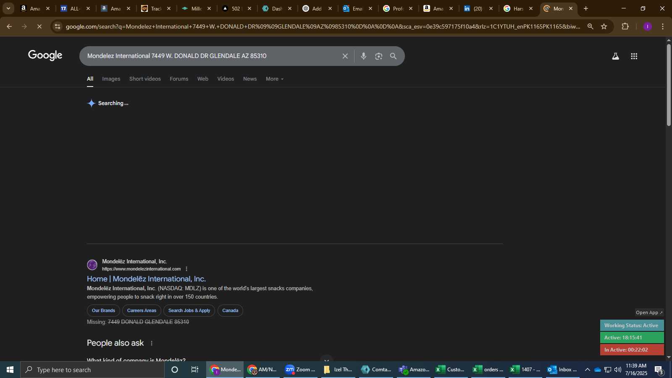This screenshot has width=672, height=378.
Task: Open Careers Areas sitelink
Action: click(x=142, y=311)
